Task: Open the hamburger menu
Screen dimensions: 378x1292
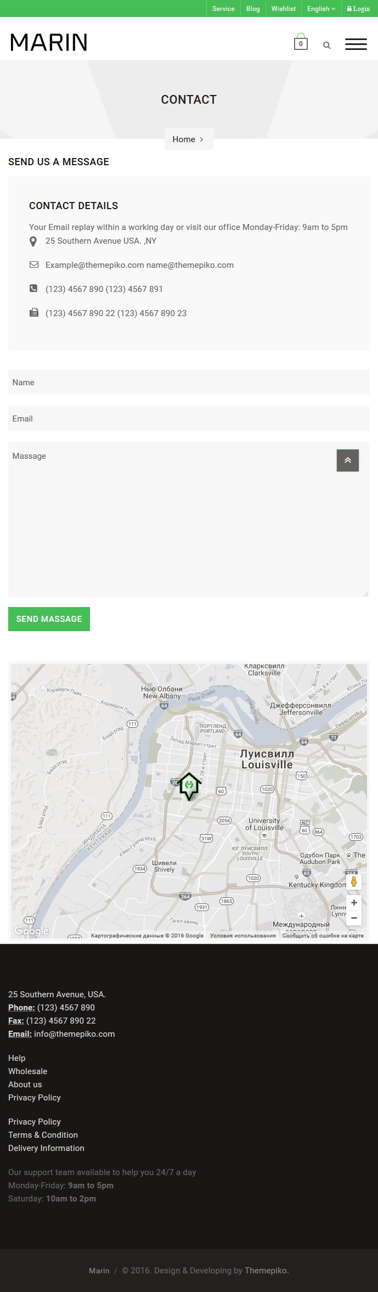Action: (x=356, y=44)
